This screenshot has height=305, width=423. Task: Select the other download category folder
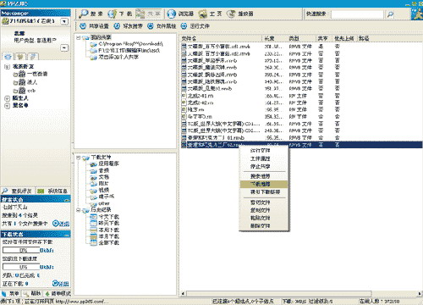click(101, 203)
